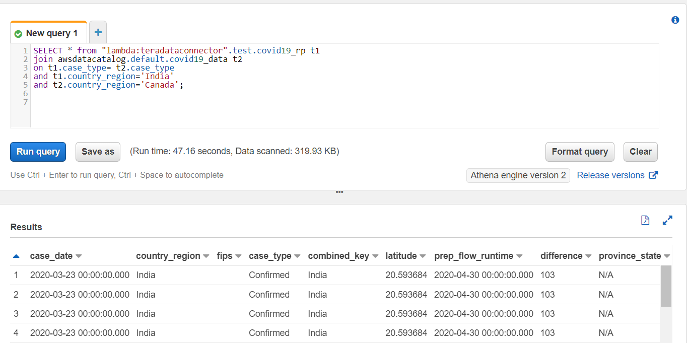Click green check status icon on query tab
The height and width of the screenshot is (343, 687).
(19, 34)
